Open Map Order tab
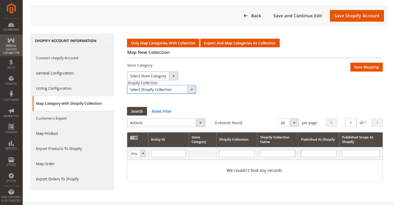This screenshot has height=205, width=394. coord(45,164)
